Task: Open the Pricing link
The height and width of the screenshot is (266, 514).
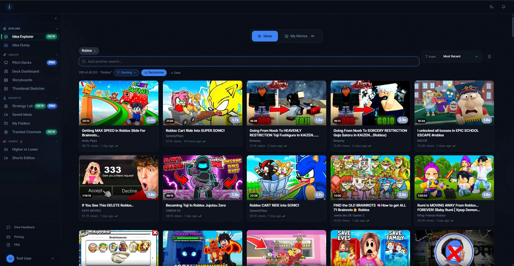Action: point(19,237)
